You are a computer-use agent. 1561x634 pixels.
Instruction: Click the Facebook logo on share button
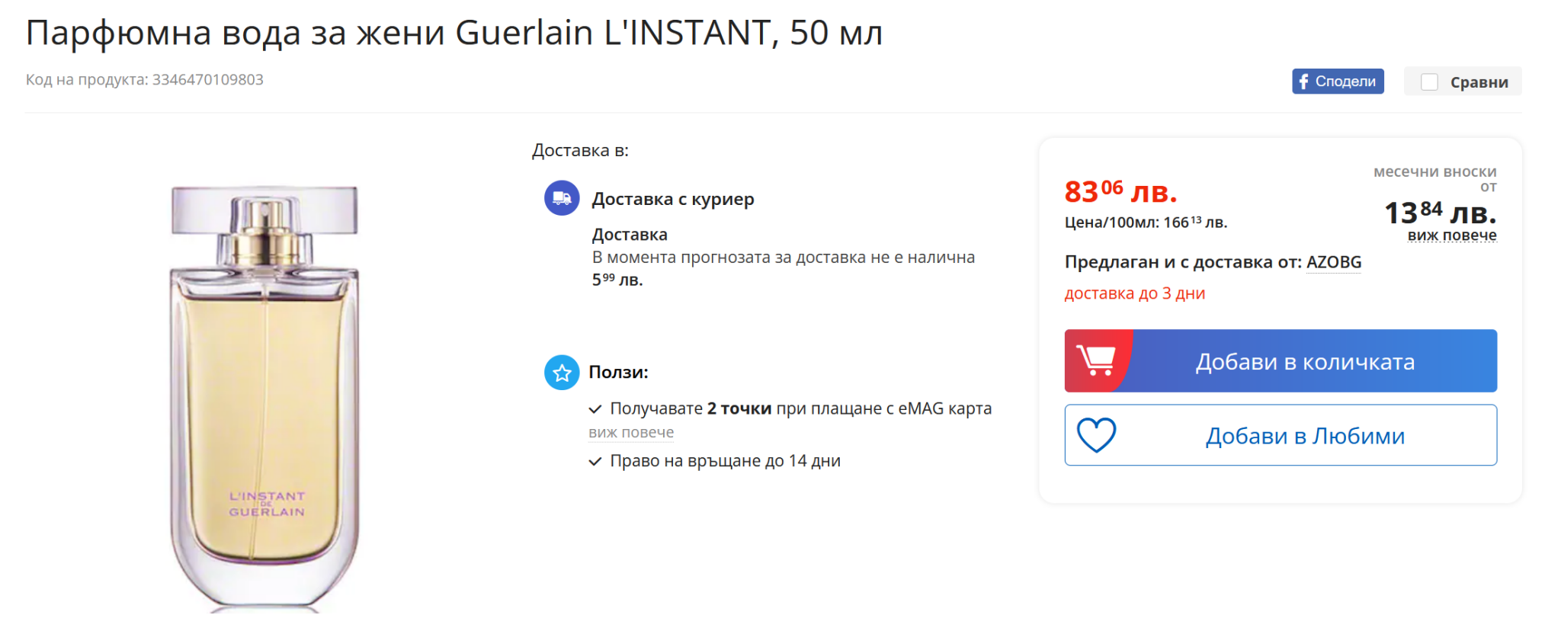(x=1304, y=82)
